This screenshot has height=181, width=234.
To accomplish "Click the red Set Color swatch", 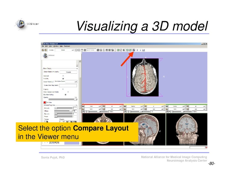I will 44,102.
